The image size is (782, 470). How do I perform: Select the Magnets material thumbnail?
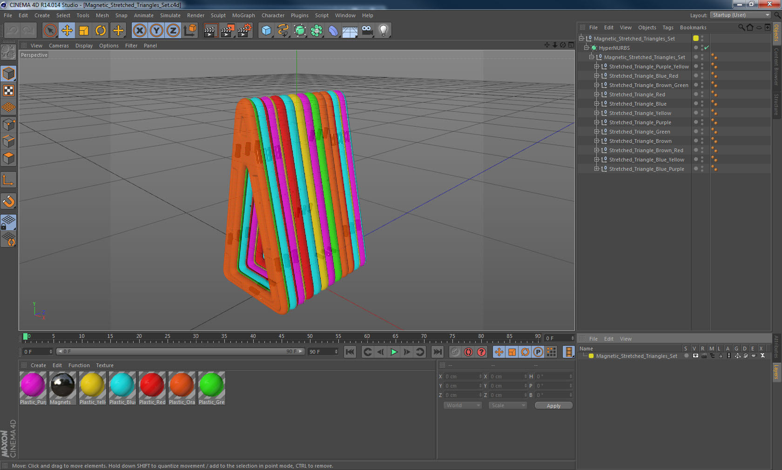click(x=63, y=388)
